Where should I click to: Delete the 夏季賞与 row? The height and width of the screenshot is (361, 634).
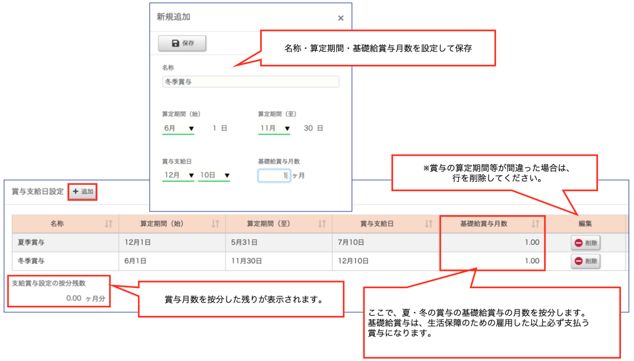pyautogui.click(x=586, y=243)
